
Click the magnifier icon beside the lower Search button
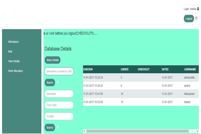point(58,127)
